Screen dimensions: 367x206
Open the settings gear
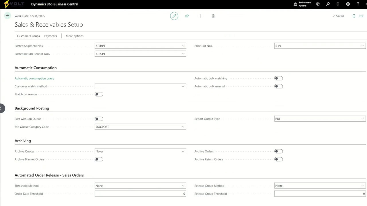pyautogui.click(x=348, y=4)
